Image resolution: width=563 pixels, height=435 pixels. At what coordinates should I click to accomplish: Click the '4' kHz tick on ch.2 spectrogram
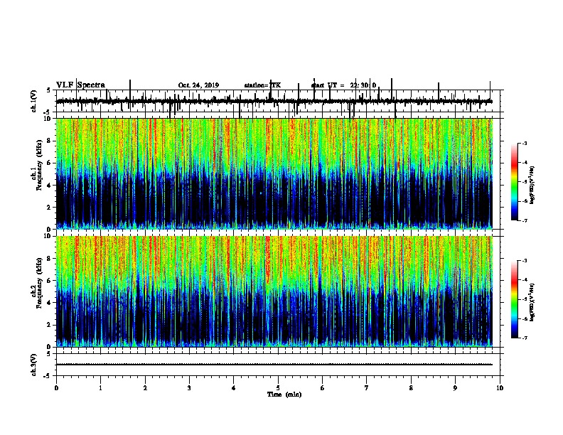(x=50, y=303)
